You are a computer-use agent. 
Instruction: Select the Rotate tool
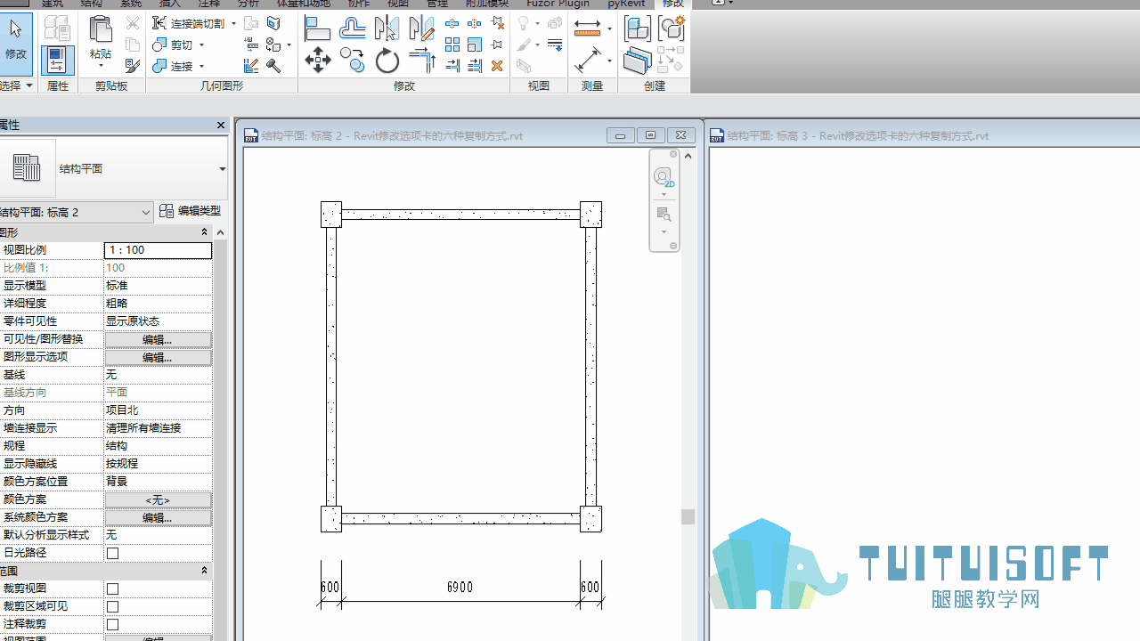387,61
